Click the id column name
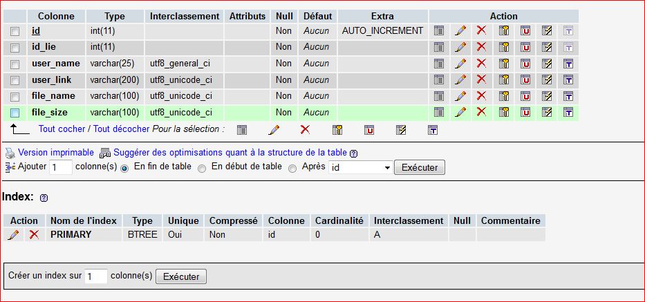The height and width of the screenshot is (302, 645). [x=36, y=30]
